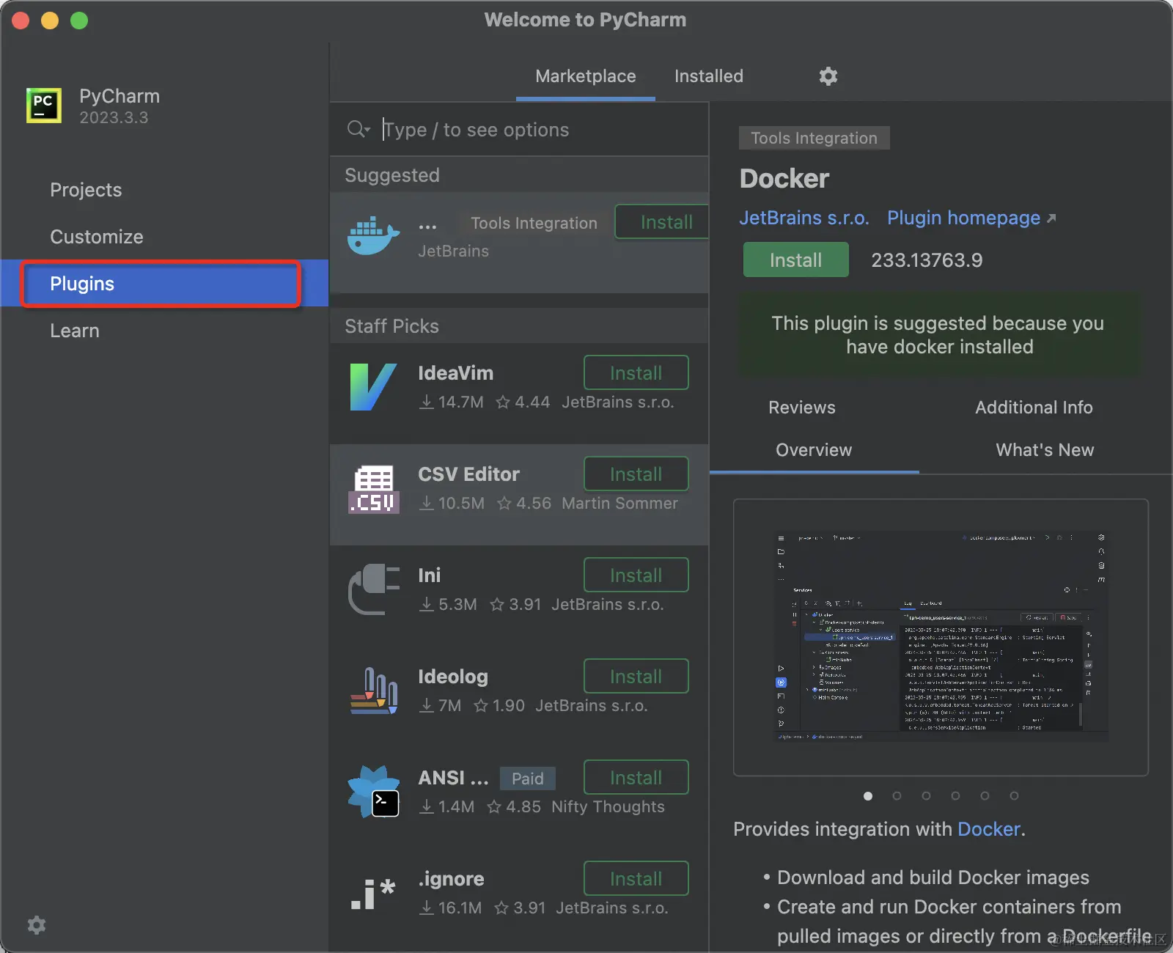Click the .ignore rating star icon
This screenshot has width=1173, height=953.
pyautogui.click(x=501, y=908)
